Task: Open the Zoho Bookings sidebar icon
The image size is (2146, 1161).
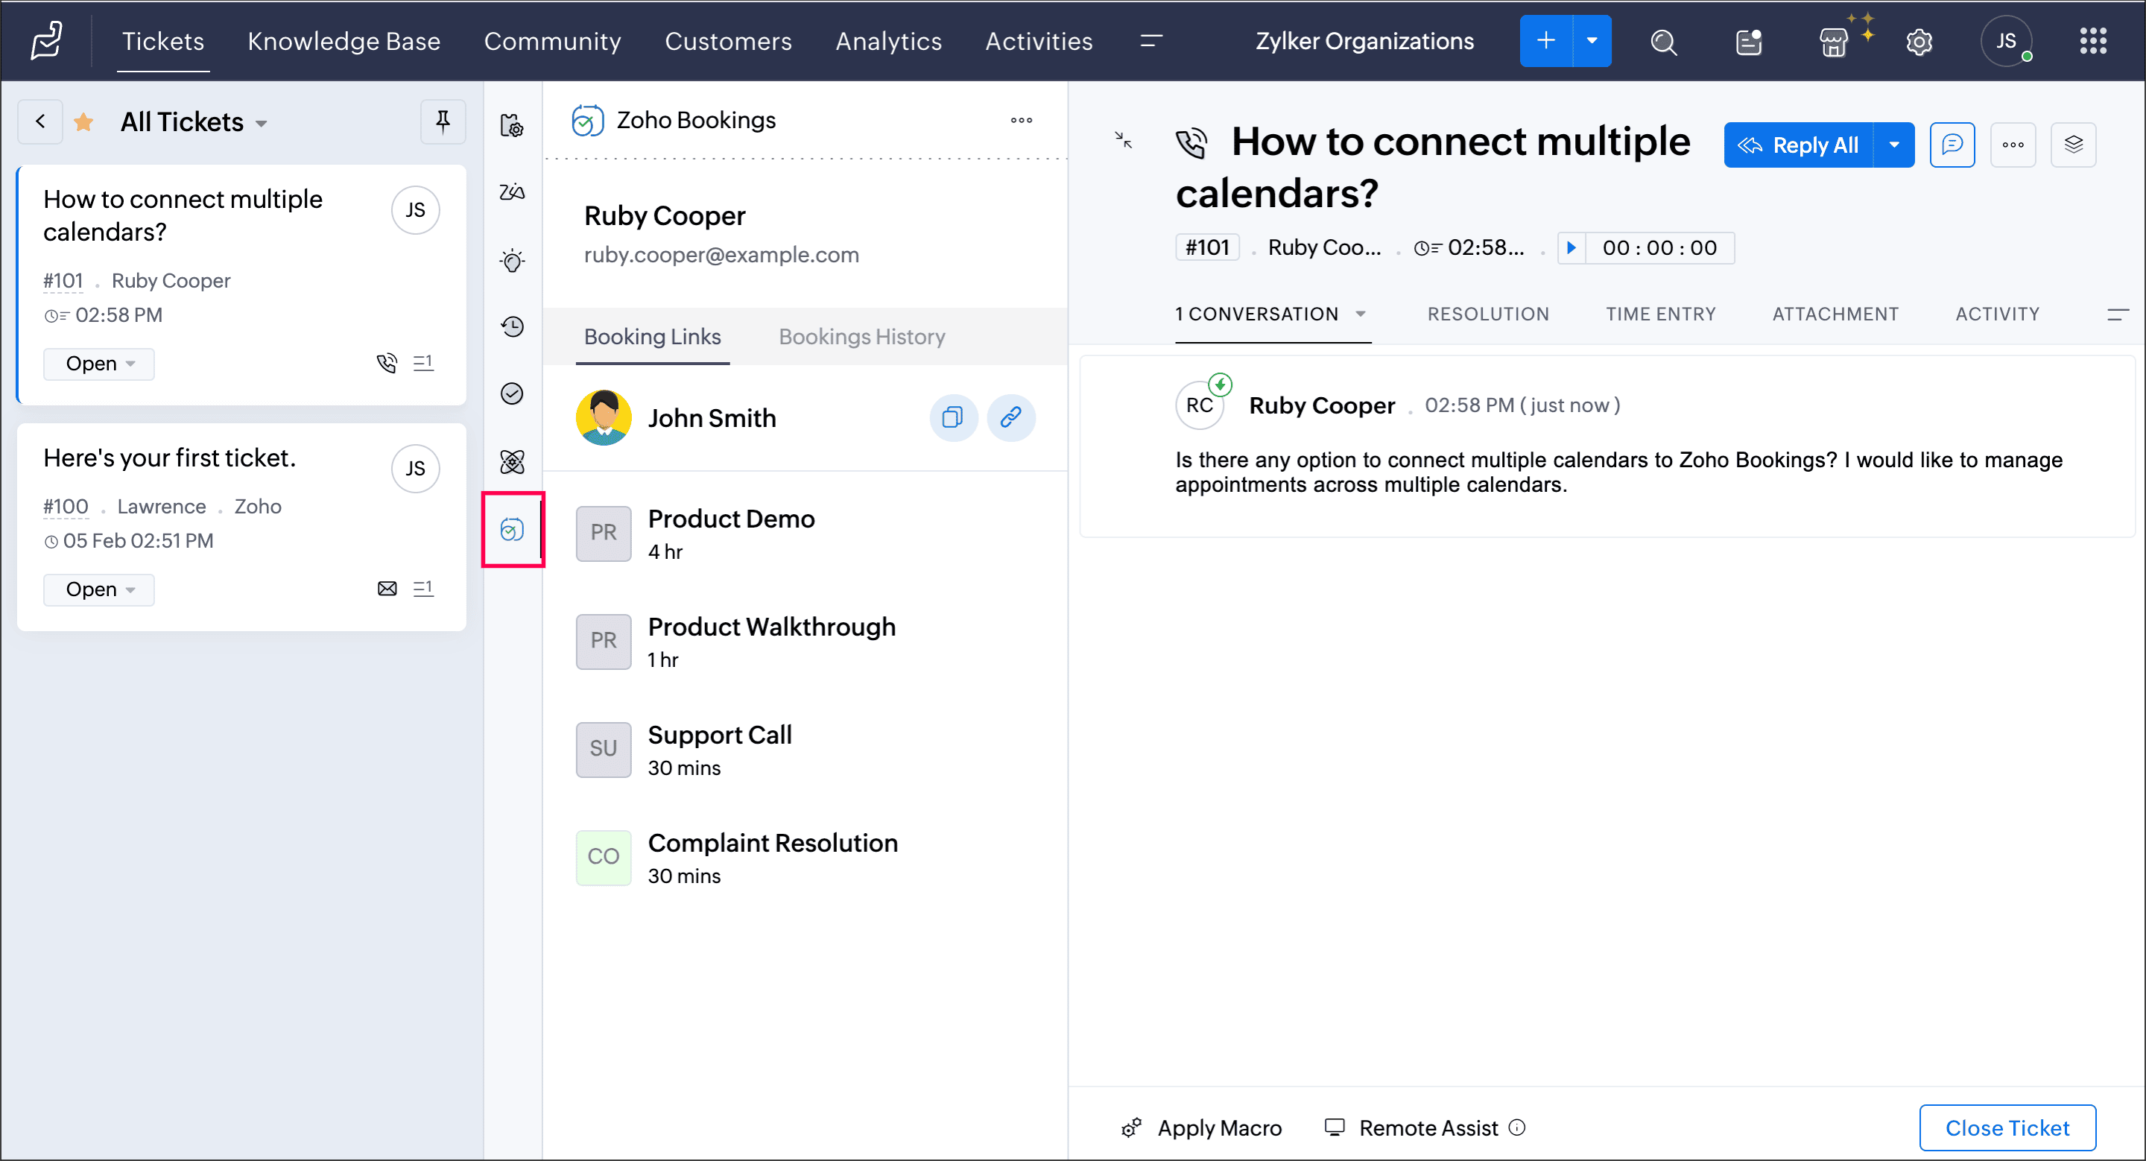Action: [x=511, y=530]
